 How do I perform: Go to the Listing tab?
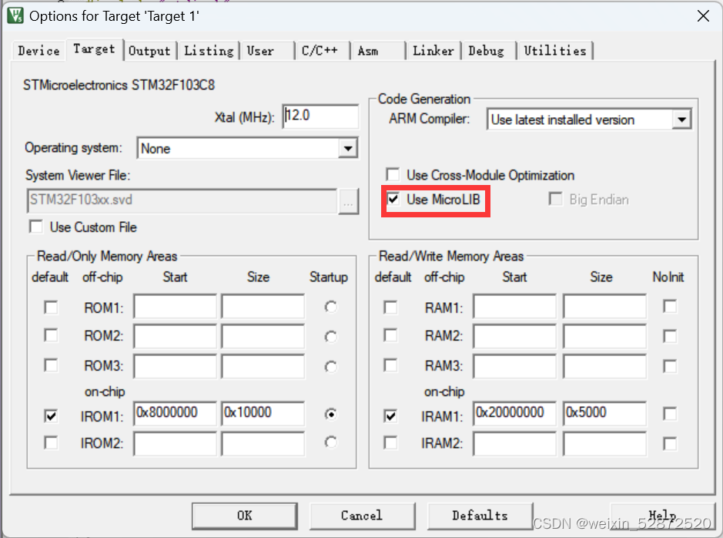[209, 51]
